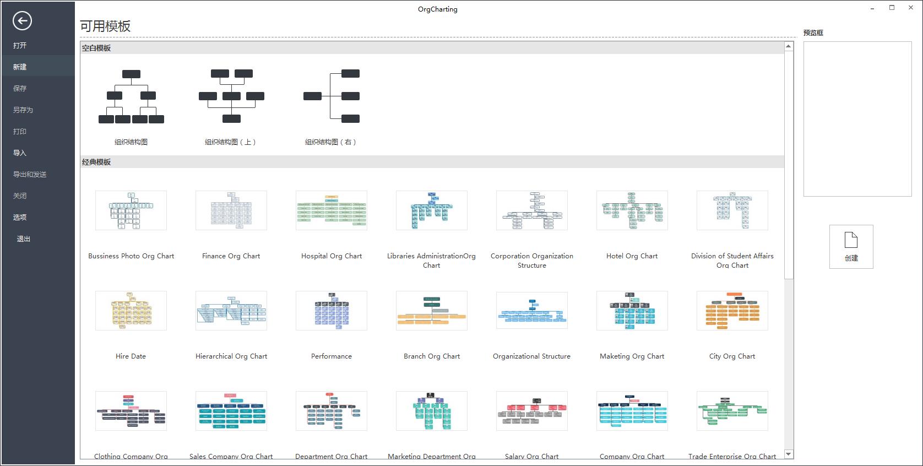Image resolution: width=923 pixels, height=466 pixels.
Task: Pick the 组织结构图（右）blank template icon
Action: coord(332,96)
